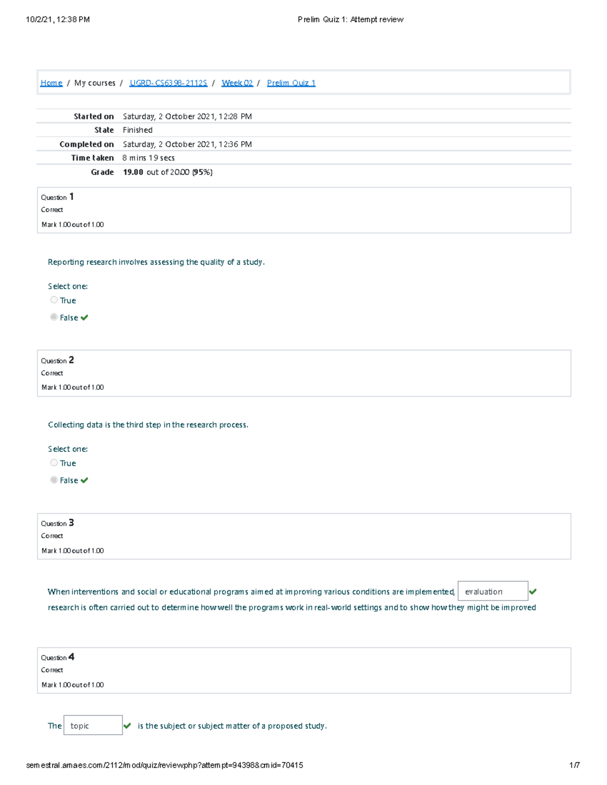Click the green checkmark beside Question 2's False
Viewport: 607px width, 785px height.
pos(84,480)
